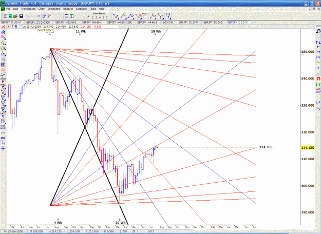321x234 pixels.
Task: Select the blue parallel lines tool
Action: [x=3, y=32]
